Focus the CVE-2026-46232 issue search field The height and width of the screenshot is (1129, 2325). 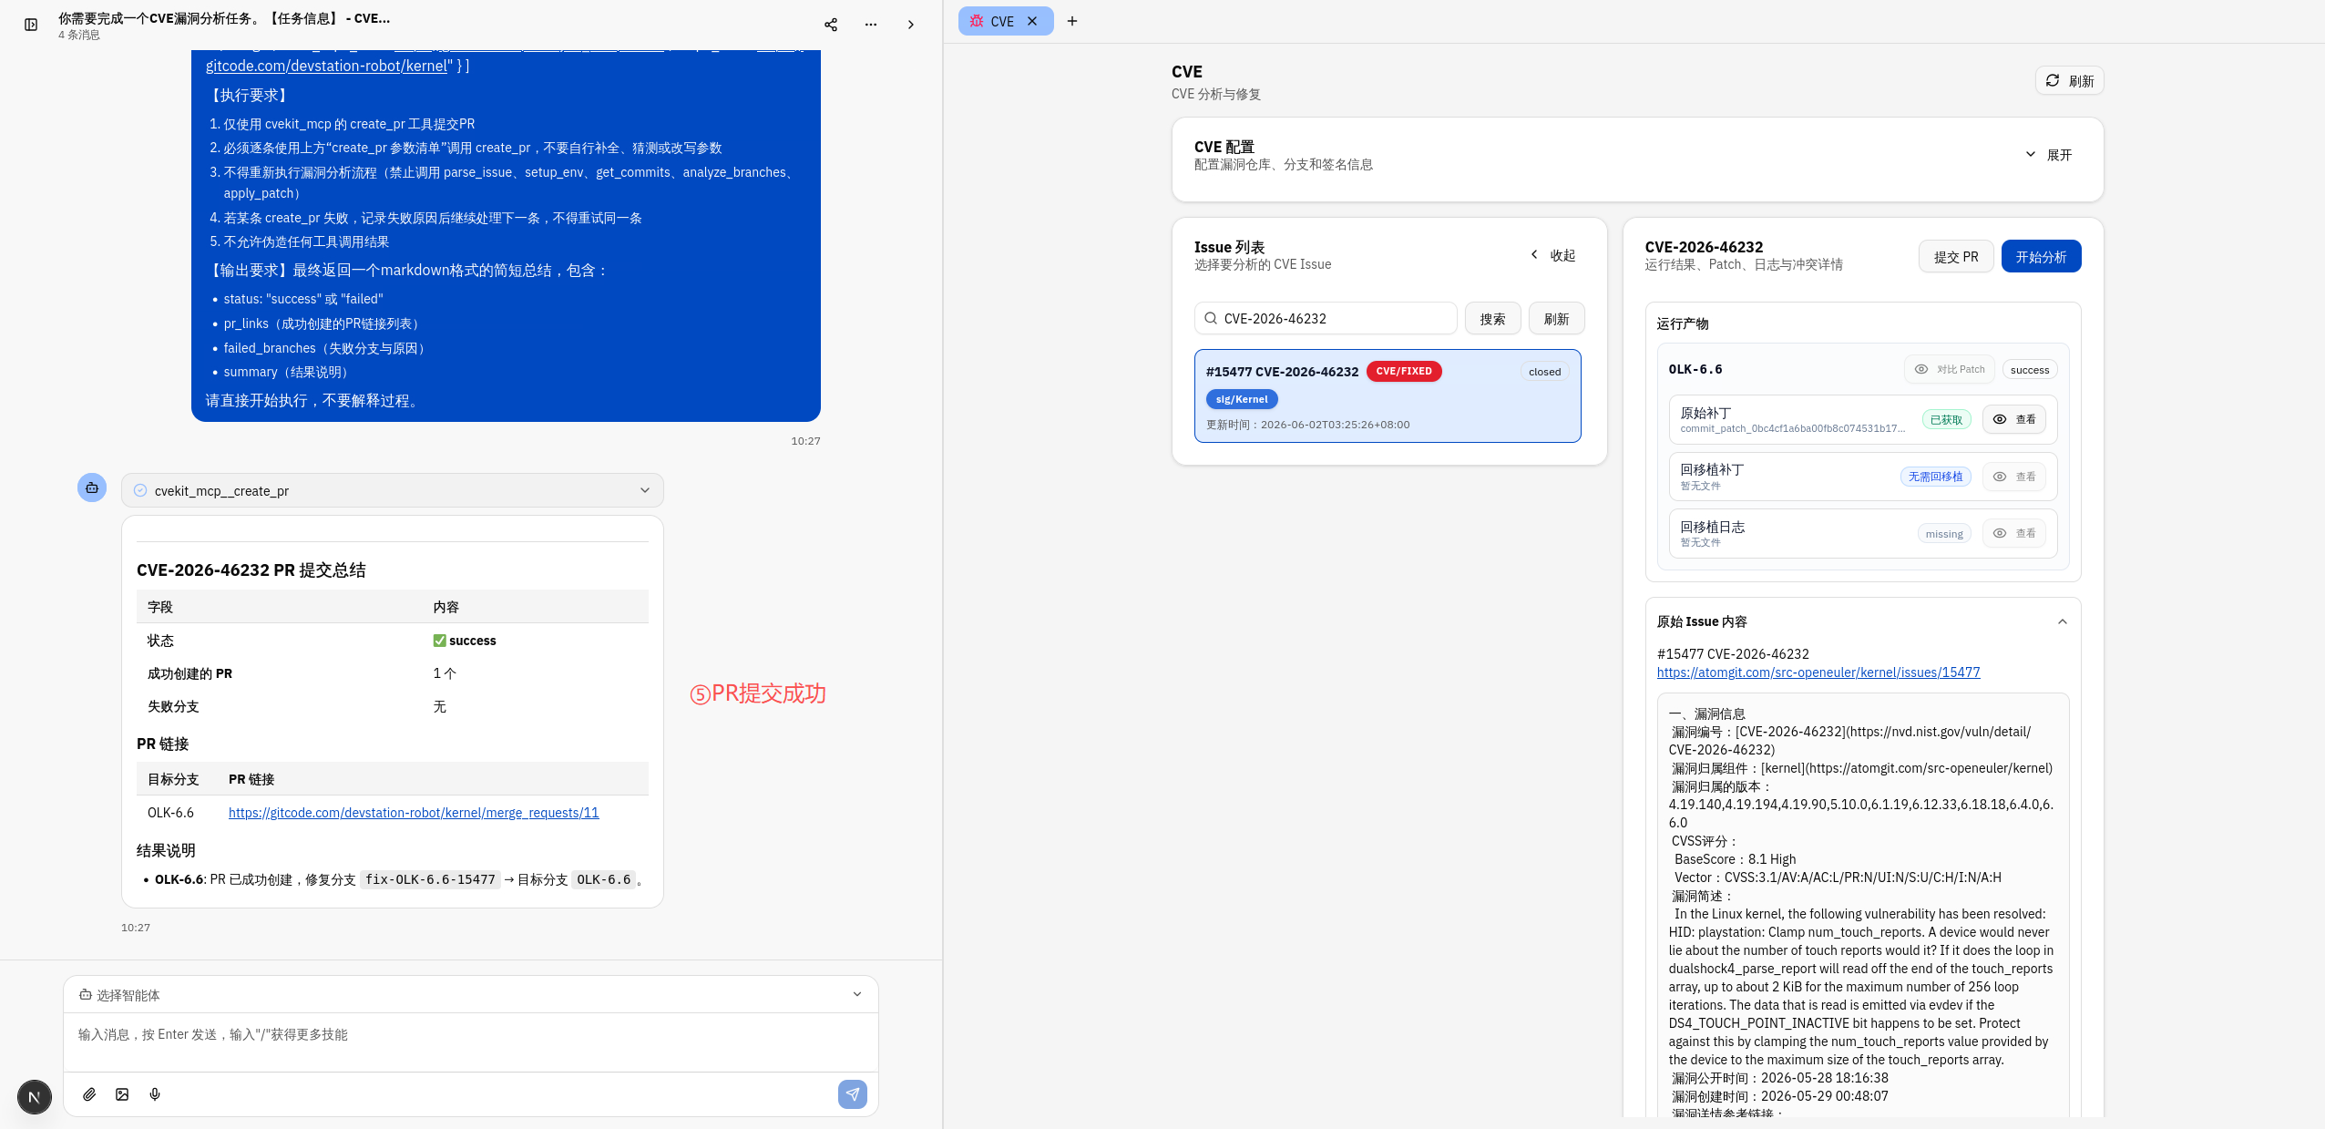tap(1326, 318)
